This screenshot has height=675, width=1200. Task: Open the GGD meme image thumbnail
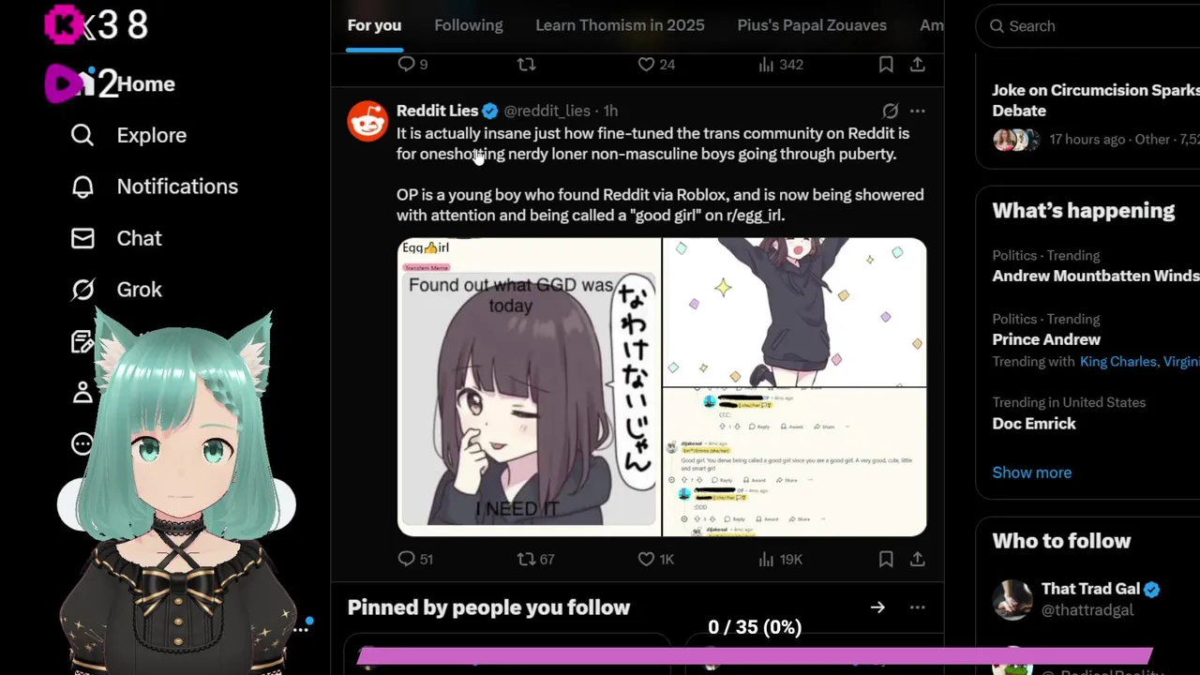pyautogui.click(x=530, y=387)
